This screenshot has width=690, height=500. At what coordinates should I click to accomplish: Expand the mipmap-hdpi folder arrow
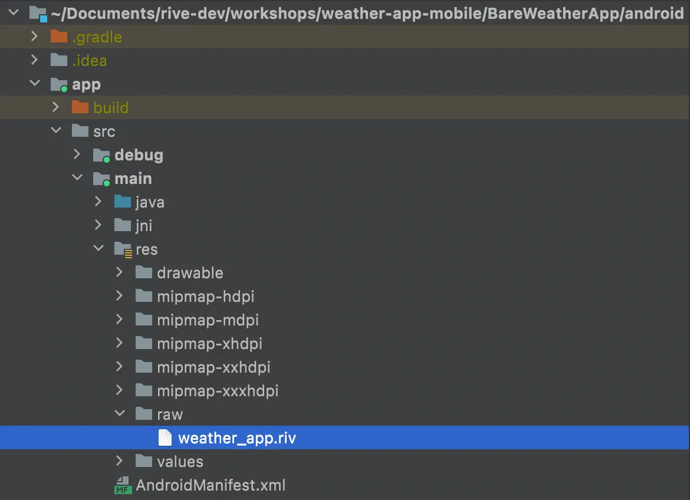(119, 295)
